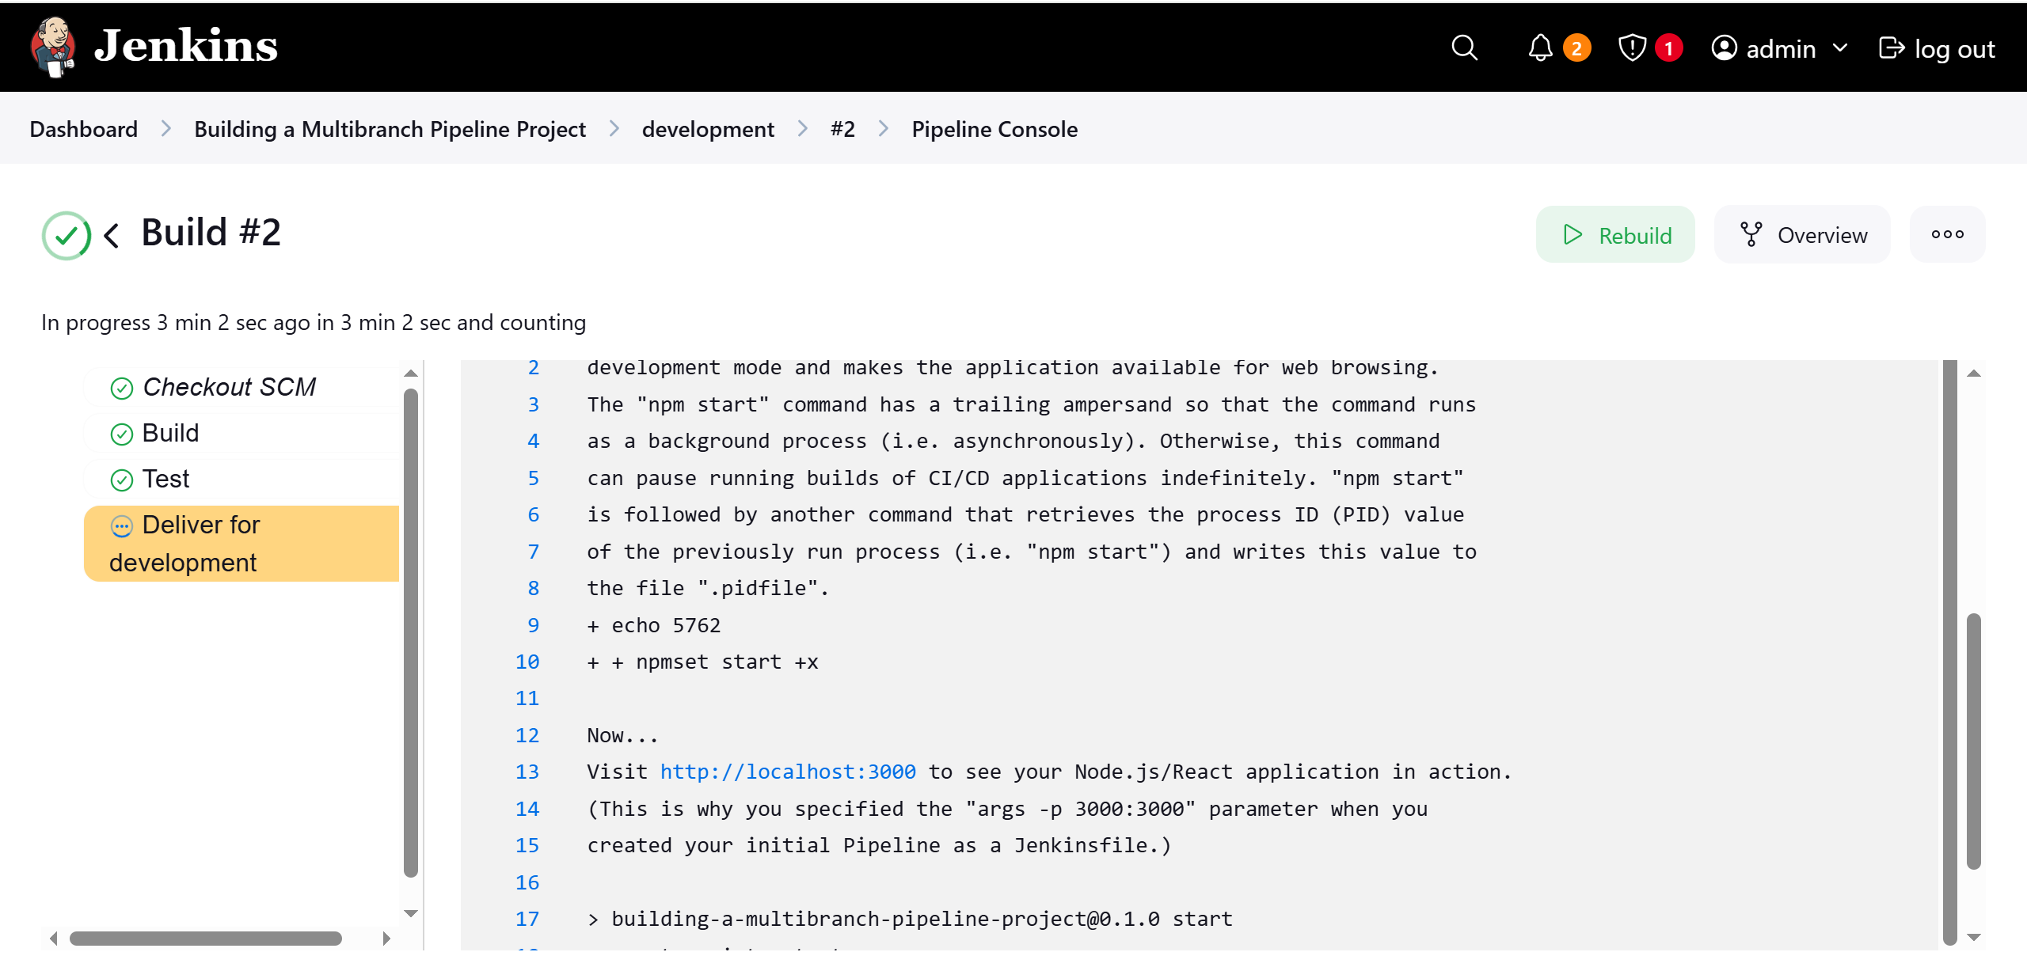Open notifications bell icon
2027x971 pixels.
[x=1540, y=47]
